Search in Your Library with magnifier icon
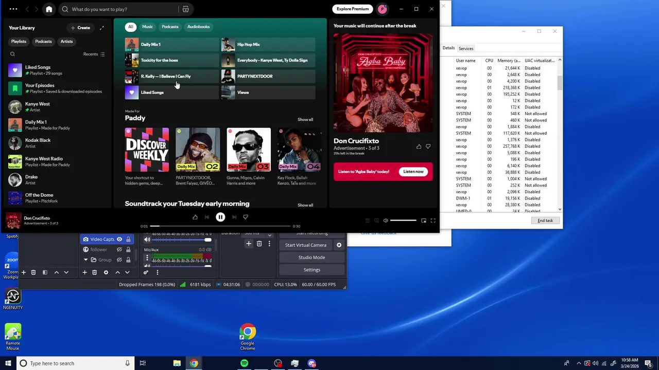659x370 pixels. coord(12,54)
